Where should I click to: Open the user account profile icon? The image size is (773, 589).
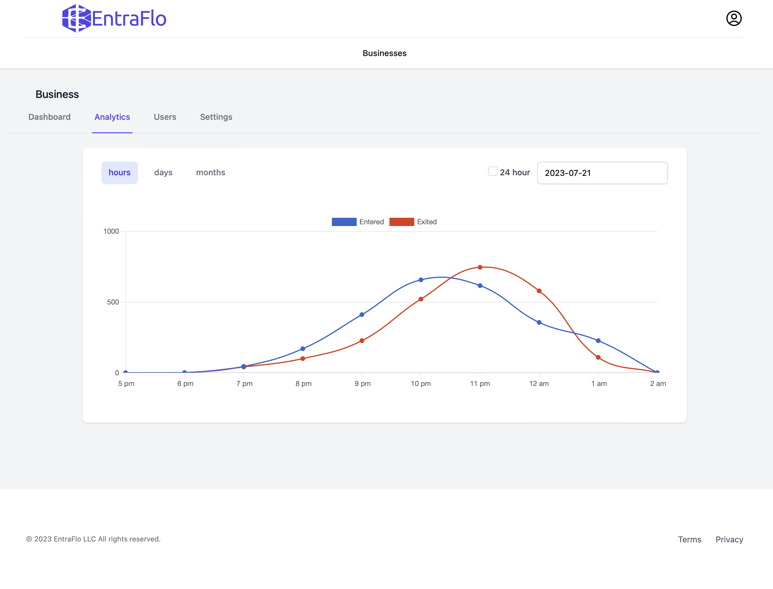(734, 18)
